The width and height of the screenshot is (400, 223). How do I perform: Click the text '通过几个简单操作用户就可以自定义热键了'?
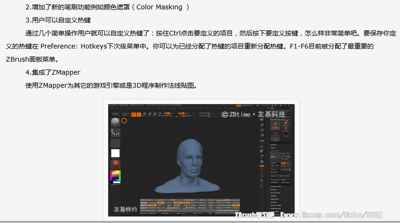point(87,33)
